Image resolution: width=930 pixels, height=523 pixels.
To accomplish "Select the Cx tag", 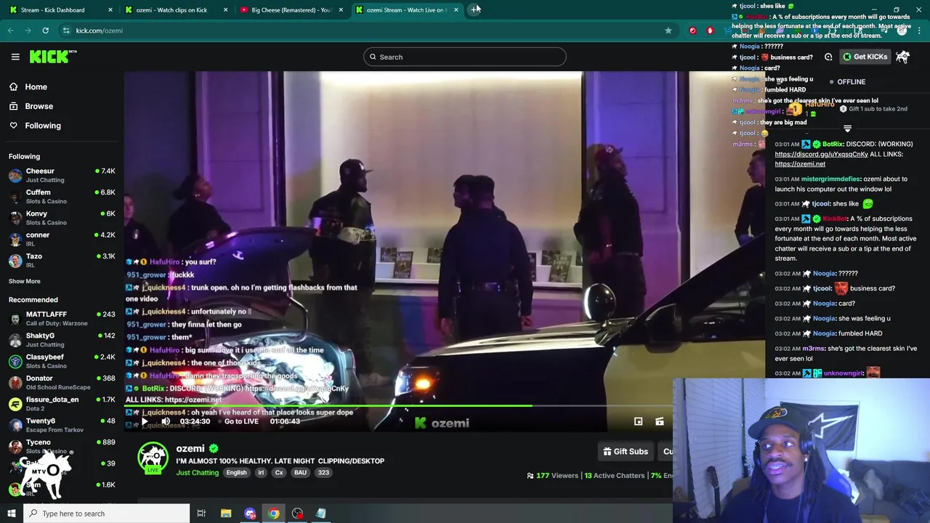I will [279, 473].
